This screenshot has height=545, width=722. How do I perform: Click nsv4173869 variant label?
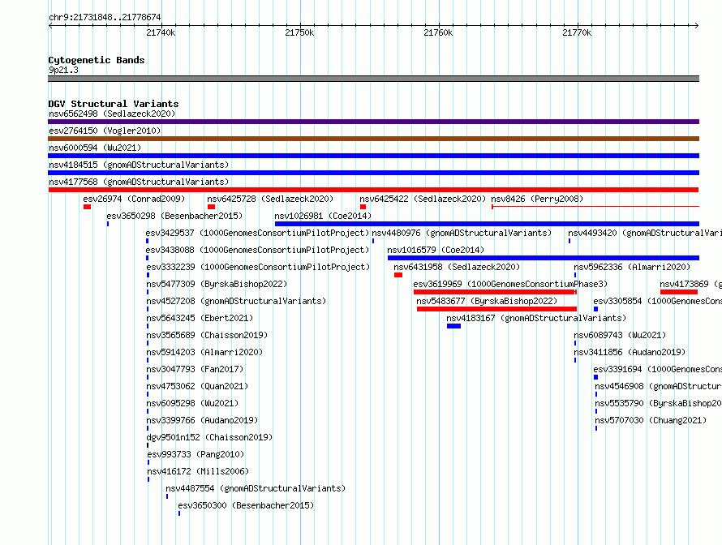tap(690, 284)
